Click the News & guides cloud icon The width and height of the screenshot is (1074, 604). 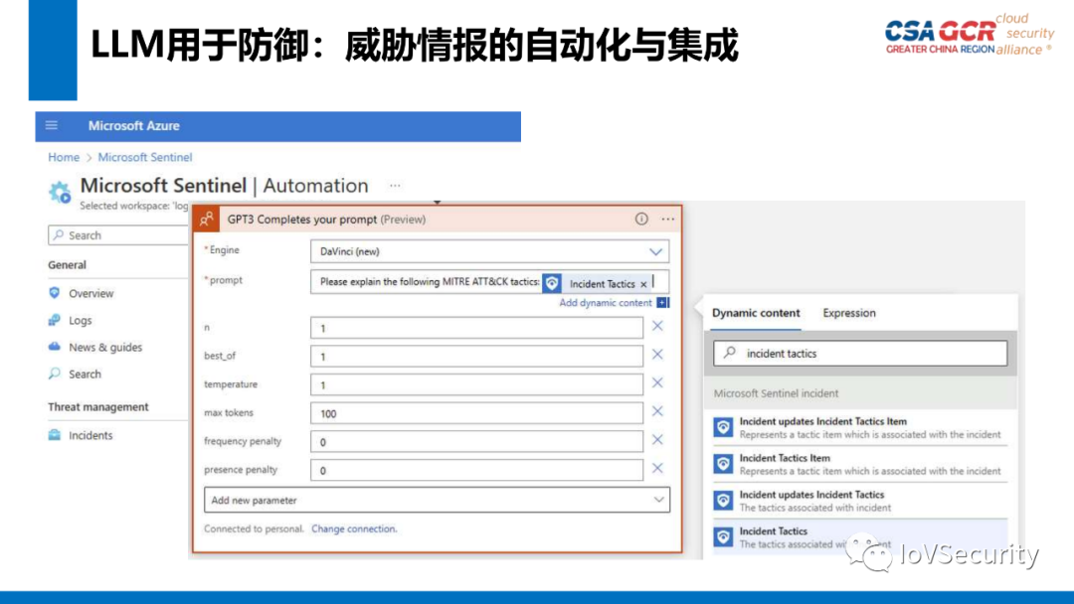pyautogui.click(x=54, y=346)
